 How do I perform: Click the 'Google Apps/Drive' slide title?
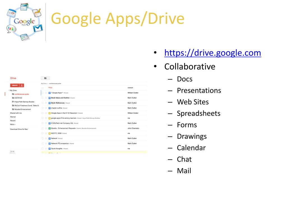tap(117, 19)
